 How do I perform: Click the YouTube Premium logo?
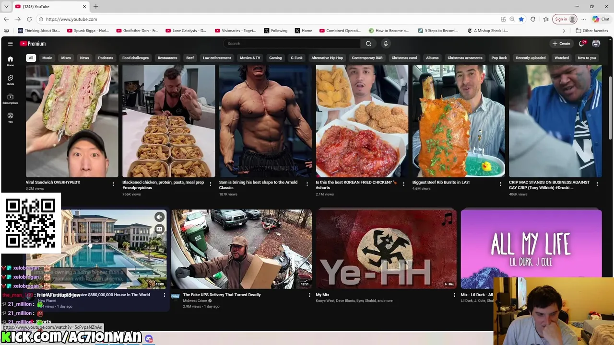pos(33,44)
